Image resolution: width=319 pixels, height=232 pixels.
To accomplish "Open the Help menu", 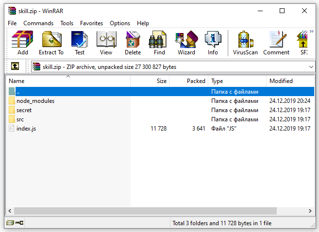I will click(143, 23).
